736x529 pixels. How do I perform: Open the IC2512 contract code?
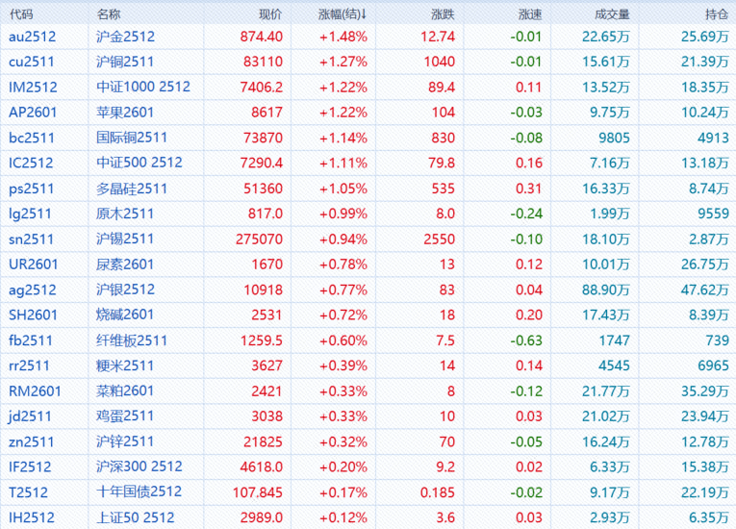point(31,162)
